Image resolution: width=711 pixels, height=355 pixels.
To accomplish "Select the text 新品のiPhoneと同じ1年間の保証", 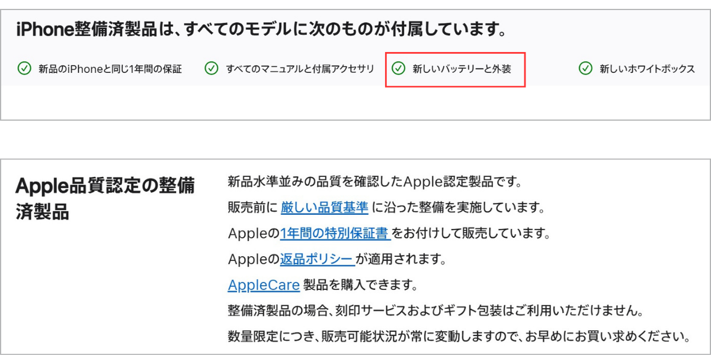I will point(110,69).
